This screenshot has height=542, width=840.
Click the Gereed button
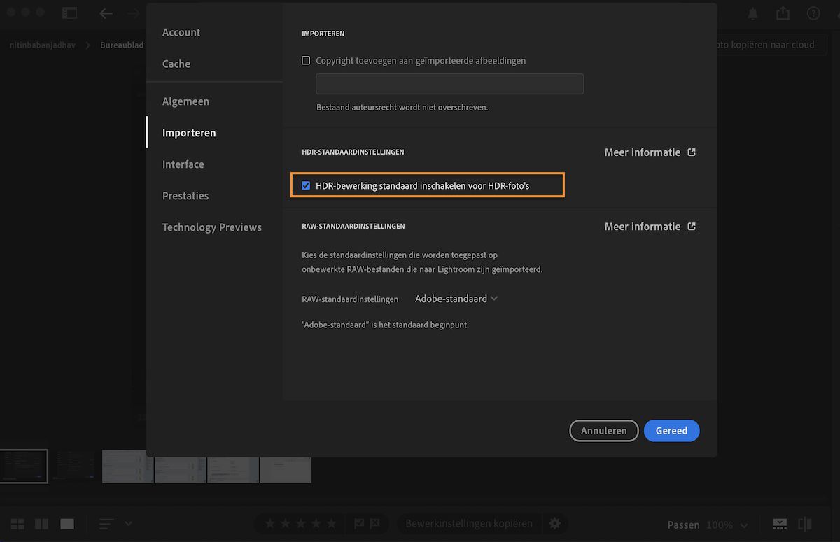click(x=671, y=430)
